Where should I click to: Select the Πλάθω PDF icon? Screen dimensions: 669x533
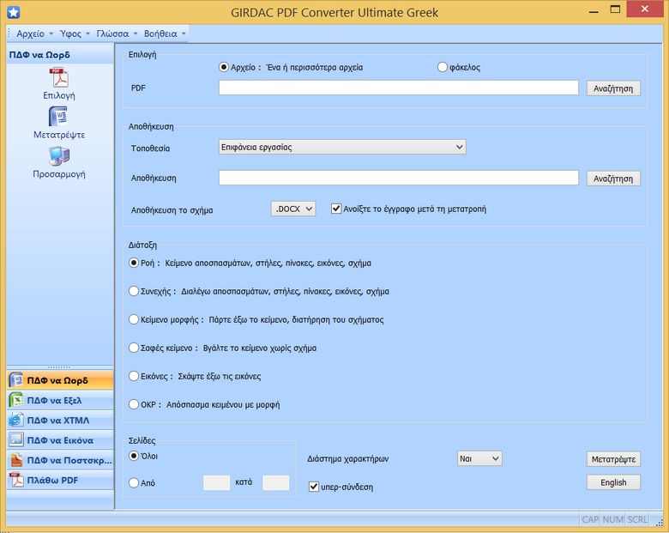point(15,480)
